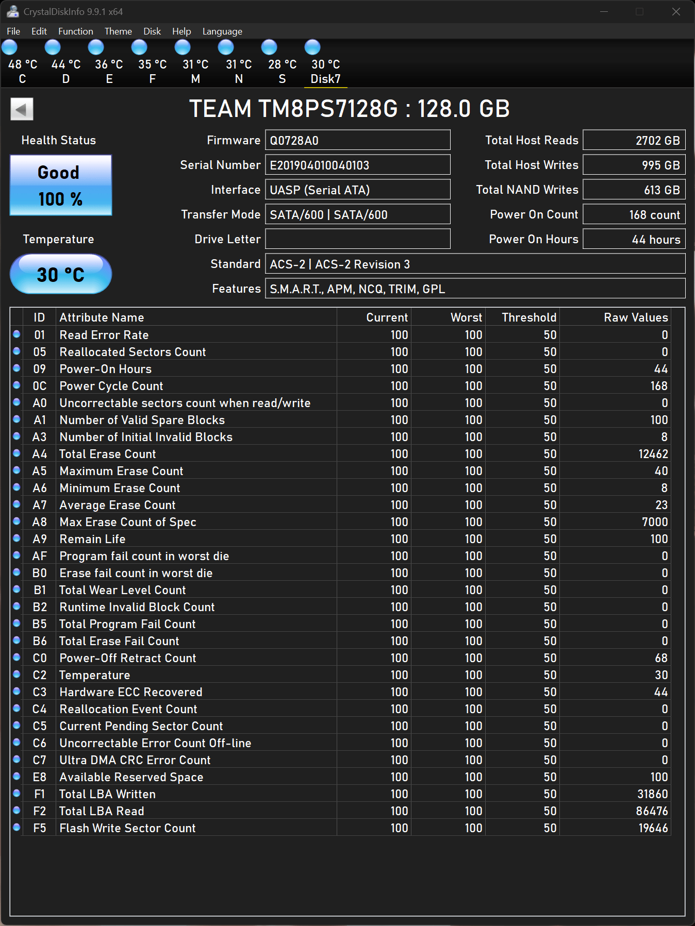Click the ID column header

coord(39,317)
